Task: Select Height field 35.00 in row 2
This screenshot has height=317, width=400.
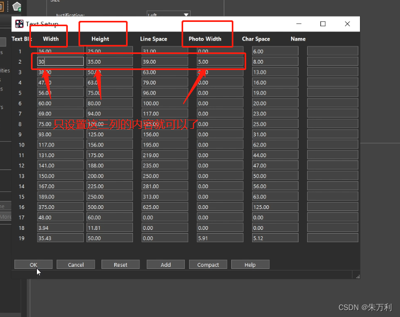Action: 109,61
